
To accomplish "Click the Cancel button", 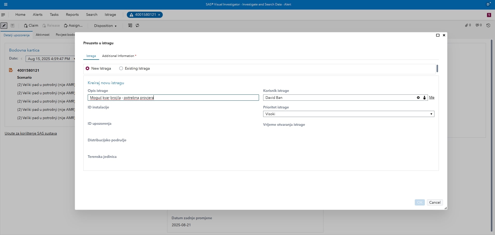I will pos(434,202).
